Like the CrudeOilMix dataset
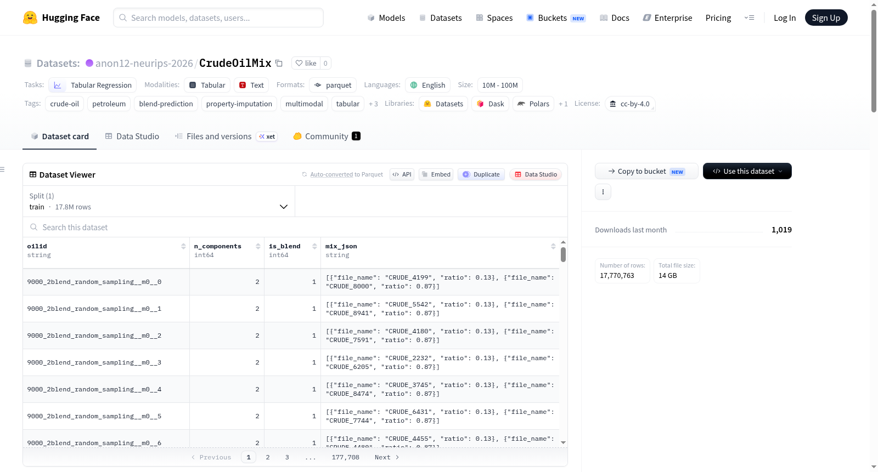The width and height of the screenshot is (878, 472). coord(306,63)
